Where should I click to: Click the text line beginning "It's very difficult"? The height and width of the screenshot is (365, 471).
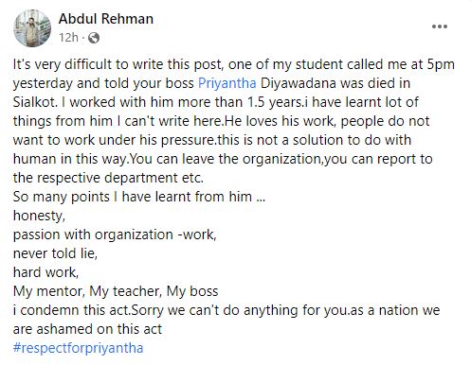[234, 64]
